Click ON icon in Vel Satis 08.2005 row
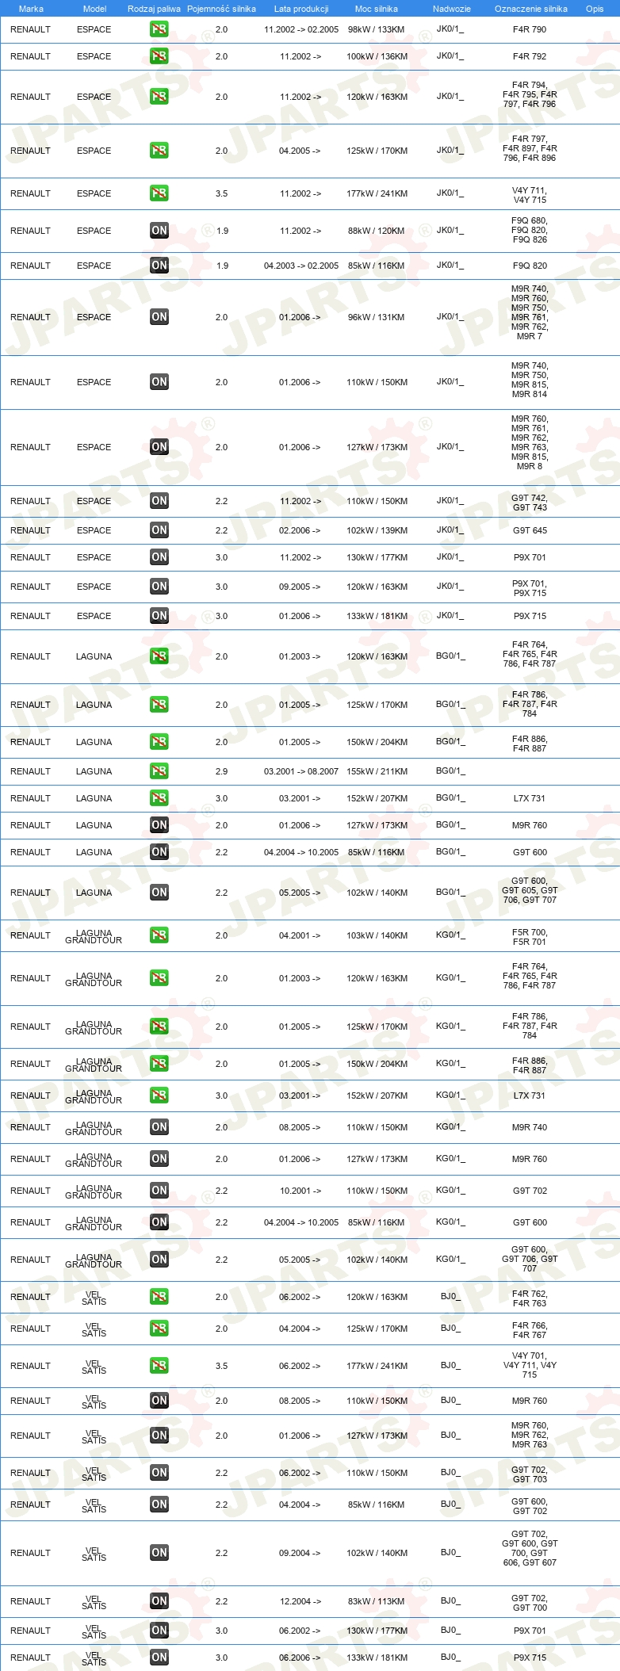 (x=159, y=1401)
